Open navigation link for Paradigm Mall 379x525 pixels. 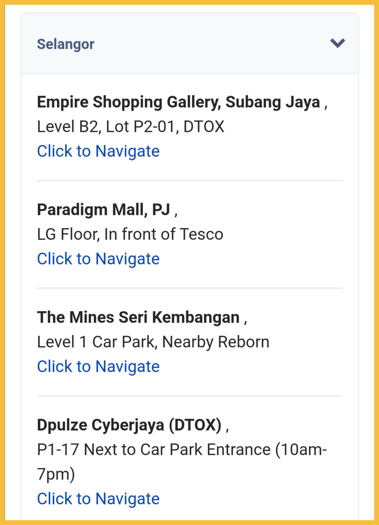click(x=98, y=259)
